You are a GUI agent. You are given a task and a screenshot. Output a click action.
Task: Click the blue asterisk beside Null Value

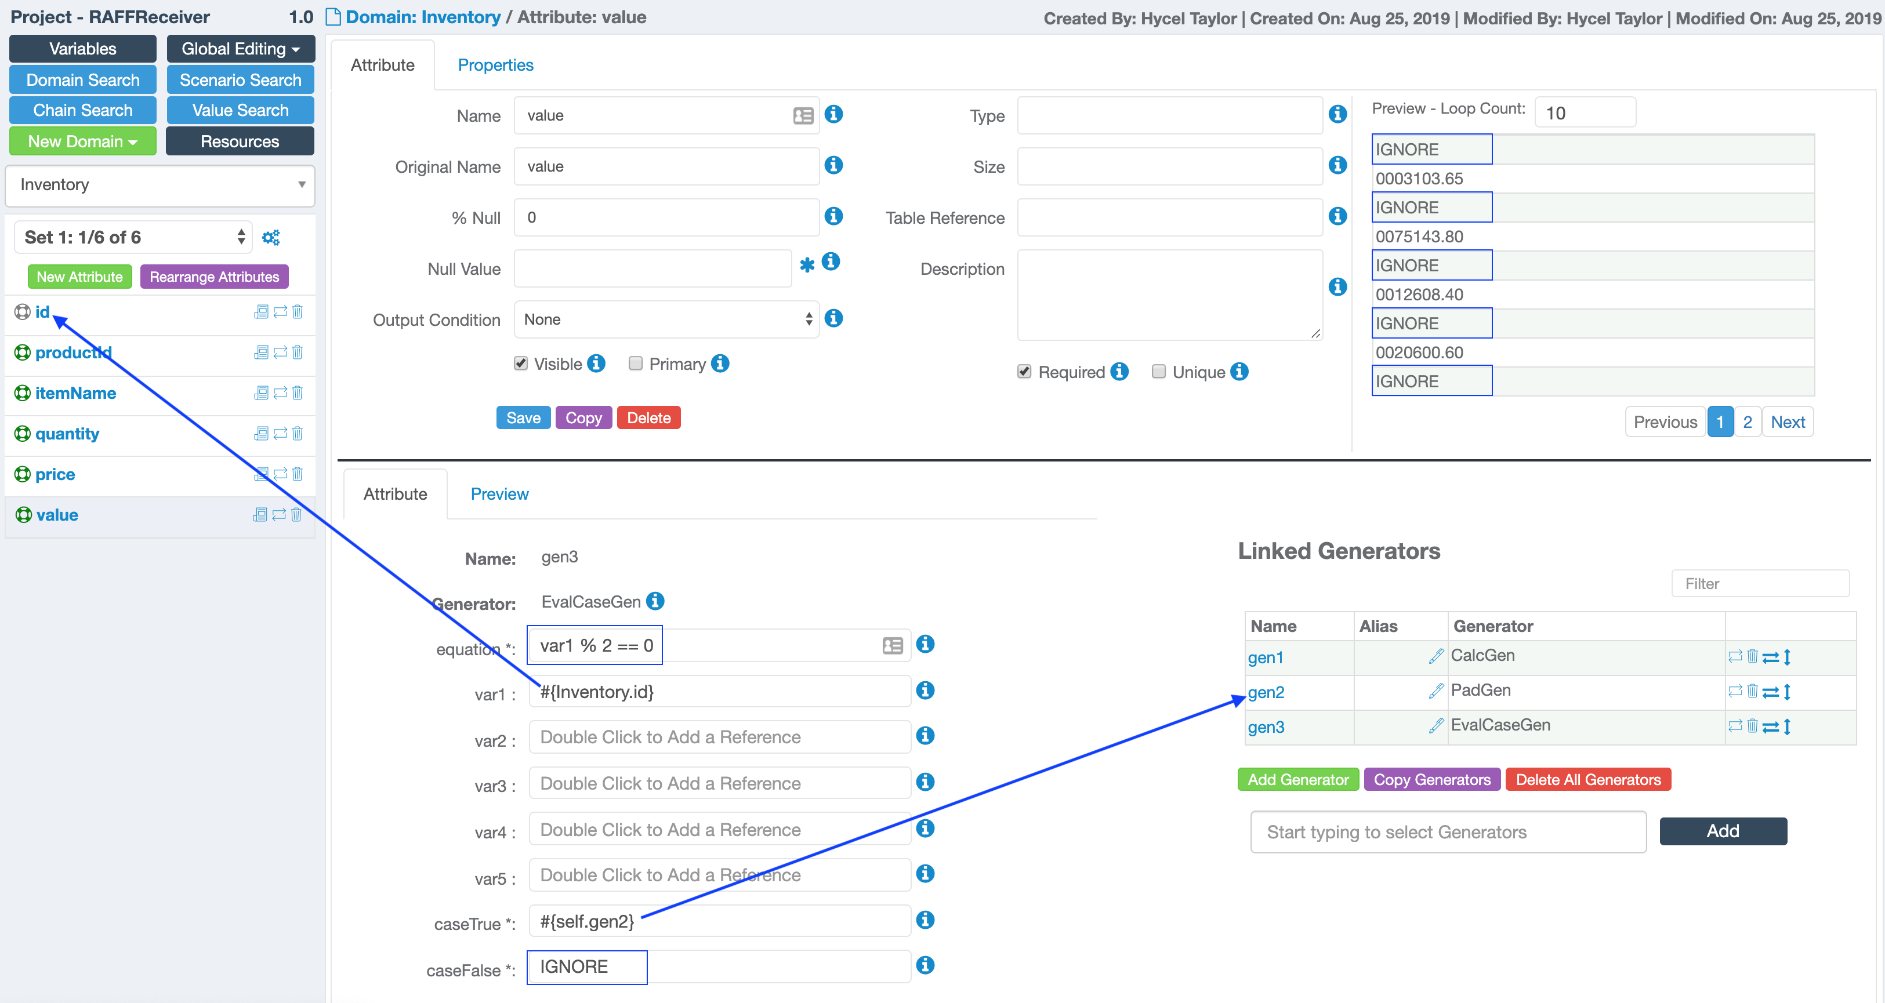point(807,265)
